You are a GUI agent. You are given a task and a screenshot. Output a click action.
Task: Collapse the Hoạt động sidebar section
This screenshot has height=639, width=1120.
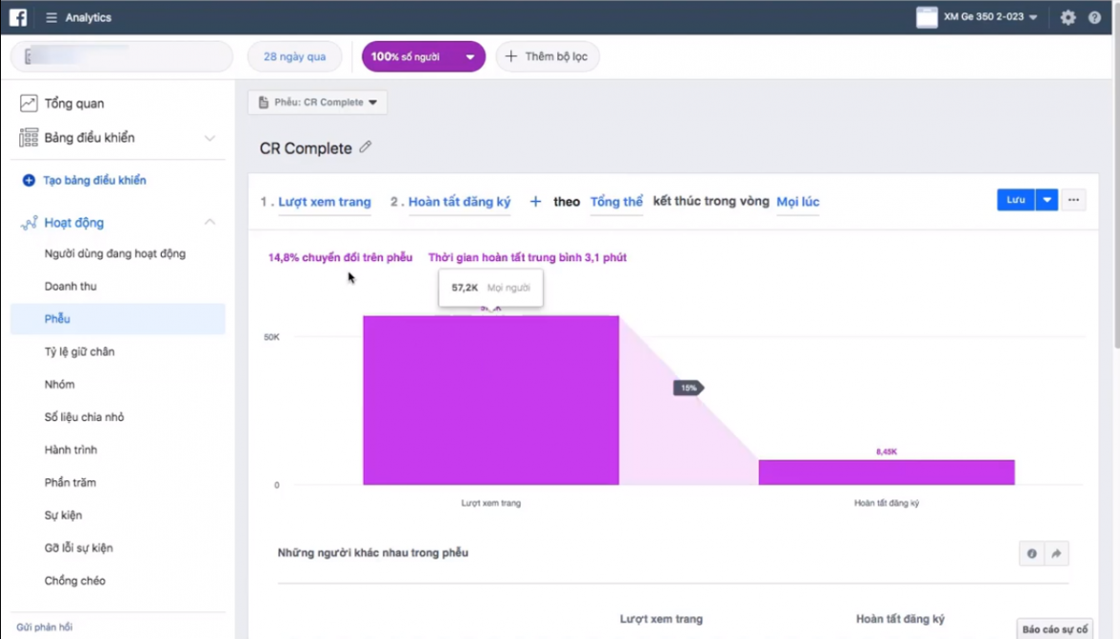pos(210,222)
